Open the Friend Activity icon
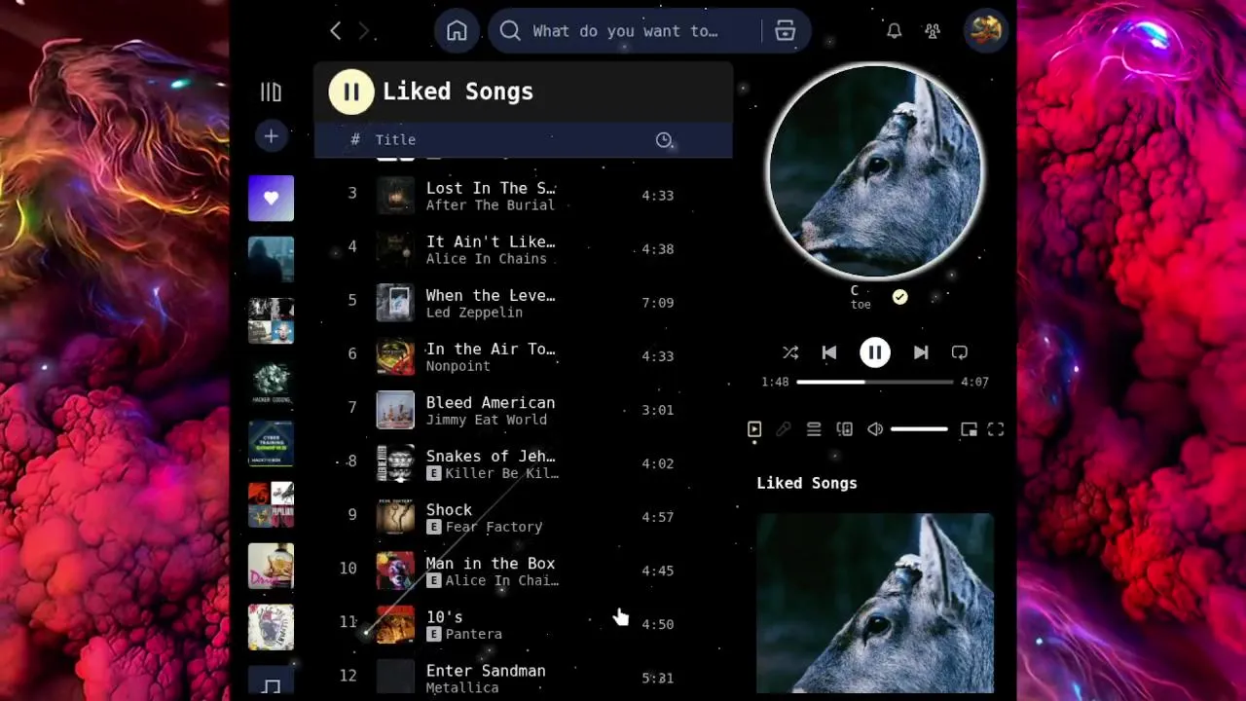Viewport: 1246px width, 701px height. pos(933,31)
